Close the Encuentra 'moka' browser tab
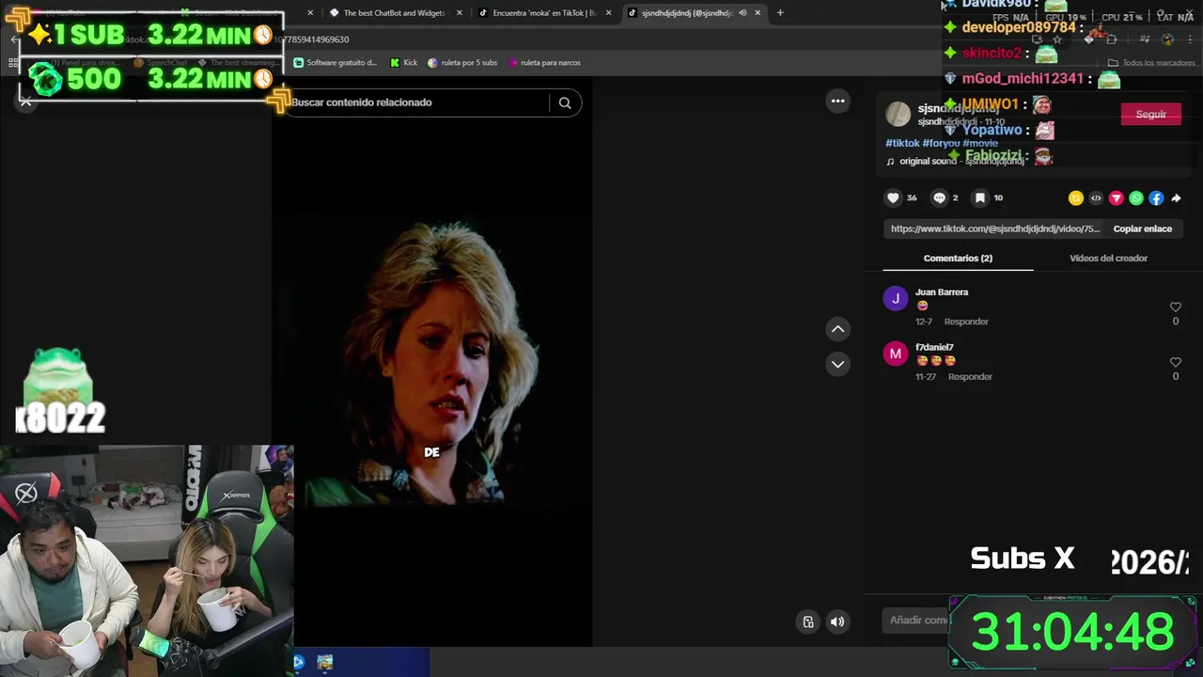Image resolution: width=1203 pixels, height=677 pixels. pos(608,13)
